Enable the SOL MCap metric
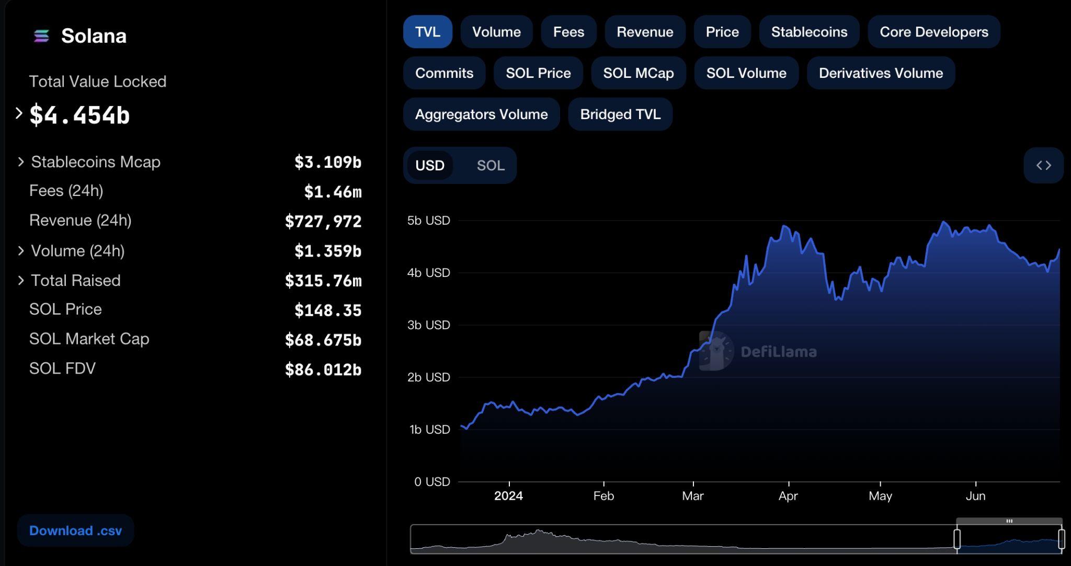 638,73
